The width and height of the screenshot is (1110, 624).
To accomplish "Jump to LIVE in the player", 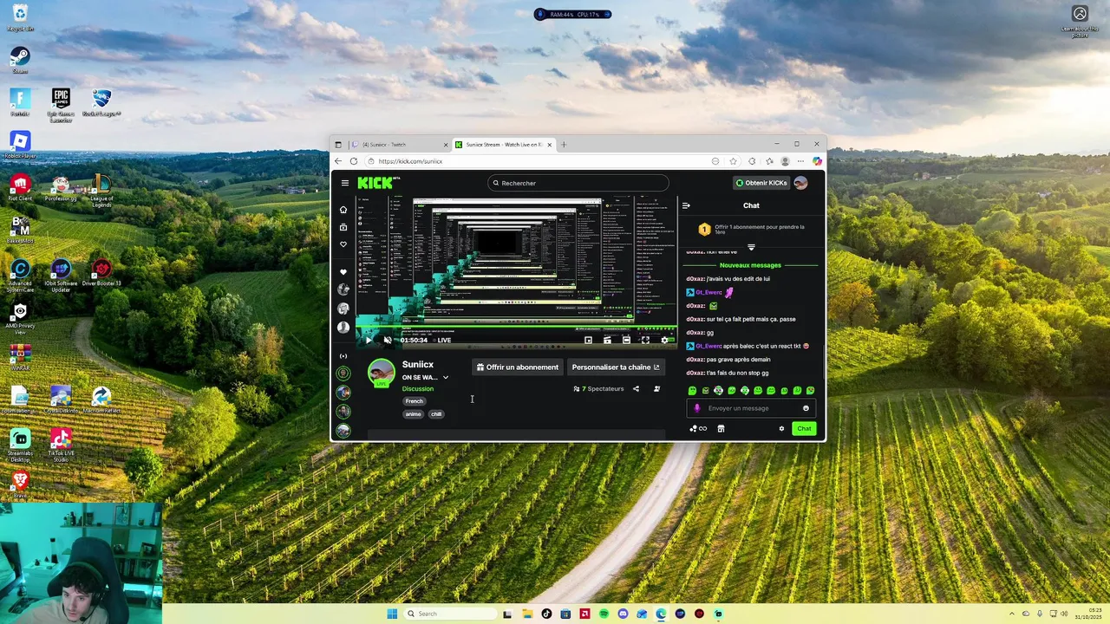I will (444, 340).
